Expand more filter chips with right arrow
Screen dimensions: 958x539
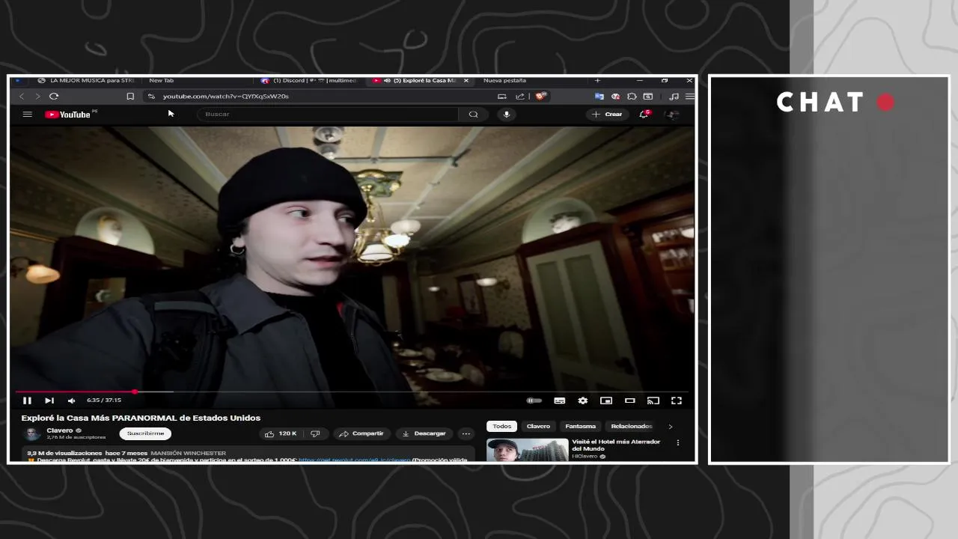[x=670, y=426]
